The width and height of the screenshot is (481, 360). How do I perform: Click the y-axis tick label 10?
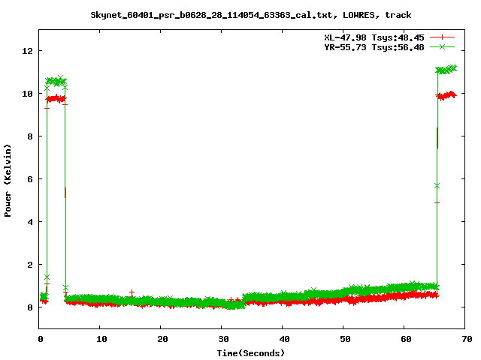[x=27, y=94]
